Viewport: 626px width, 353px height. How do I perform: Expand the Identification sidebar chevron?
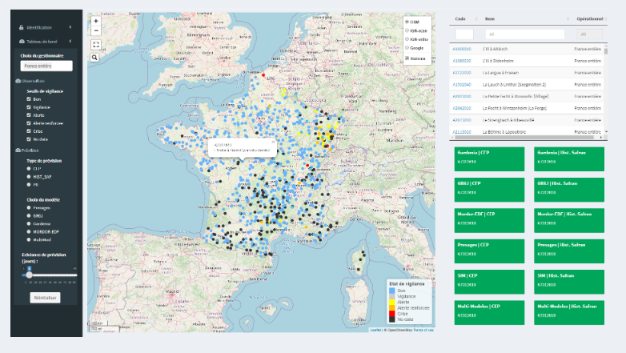point(70,27)
